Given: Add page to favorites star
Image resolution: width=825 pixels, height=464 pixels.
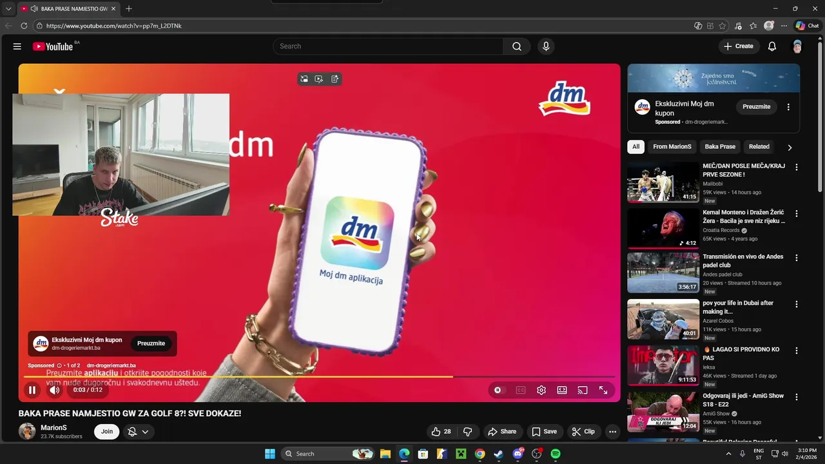Looking at the screenshot, I should click(x=723, y=26).
